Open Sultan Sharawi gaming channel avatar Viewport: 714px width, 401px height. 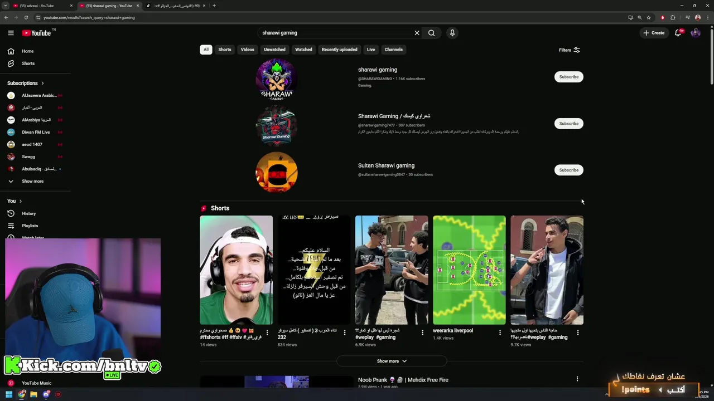(277, 172)
